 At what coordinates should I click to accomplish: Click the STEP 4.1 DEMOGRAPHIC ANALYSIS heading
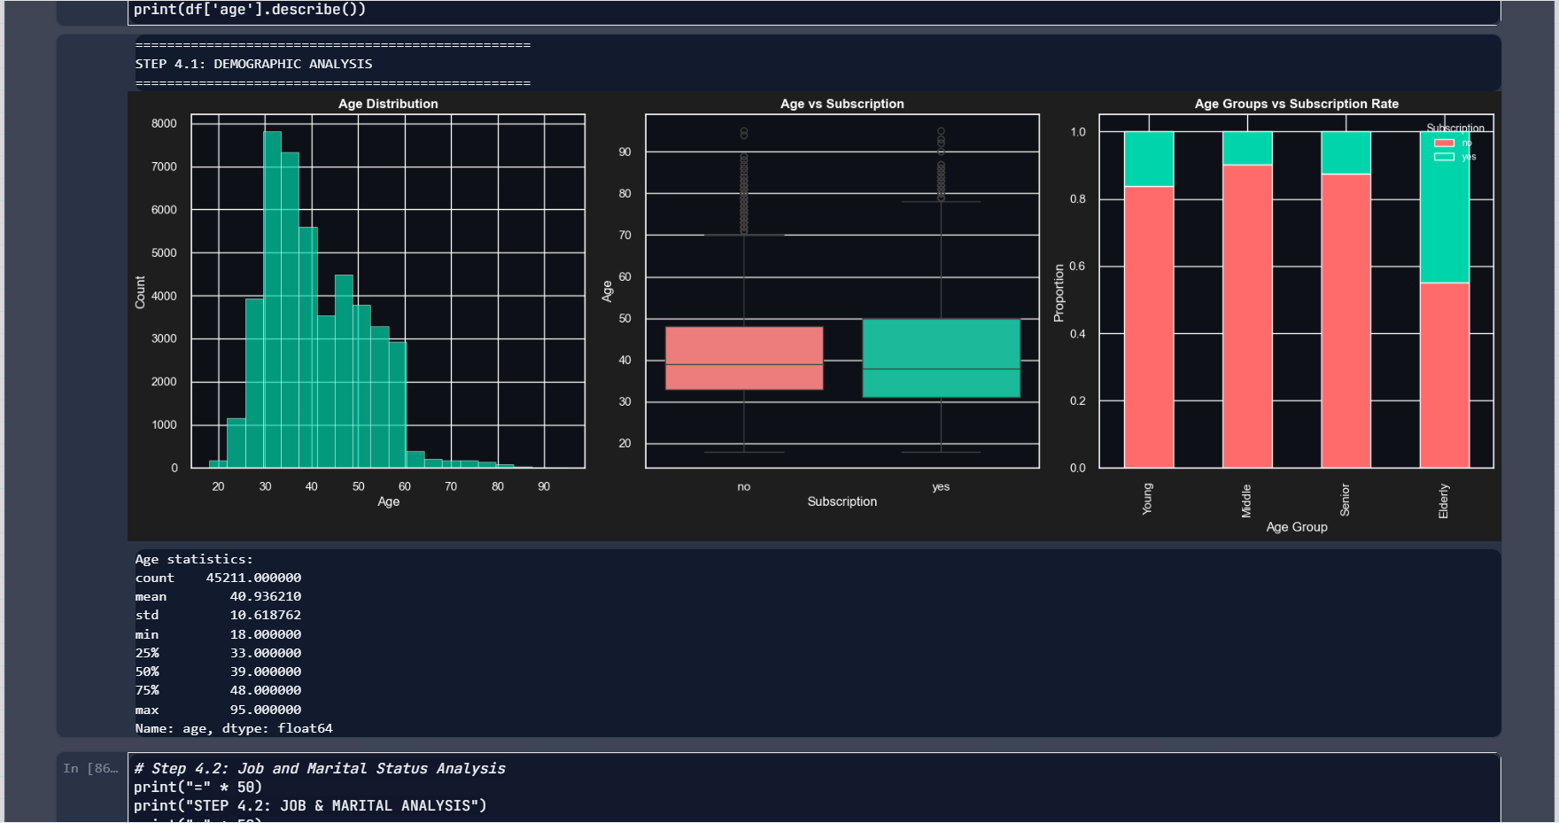tap(253, 64)
